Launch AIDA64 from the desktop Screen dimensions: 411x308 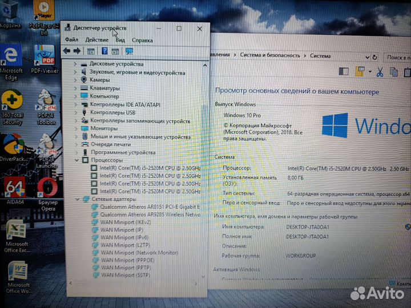point(15,190)
